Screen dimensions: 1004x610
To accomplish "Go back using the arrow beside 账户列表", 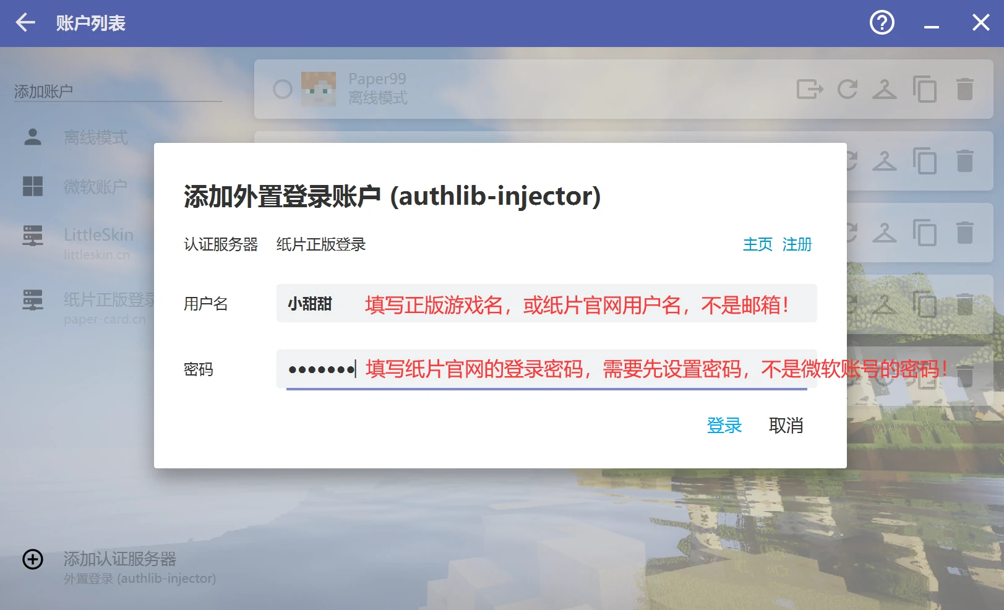I will pyautogui.click(x=25, y=23).
